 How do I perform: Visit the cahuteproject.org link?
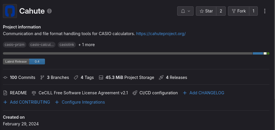(x=161, y=34)
